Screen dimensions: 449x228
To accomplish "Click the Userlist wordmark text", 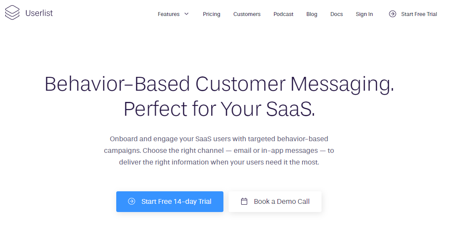I will tap(39, 13).
